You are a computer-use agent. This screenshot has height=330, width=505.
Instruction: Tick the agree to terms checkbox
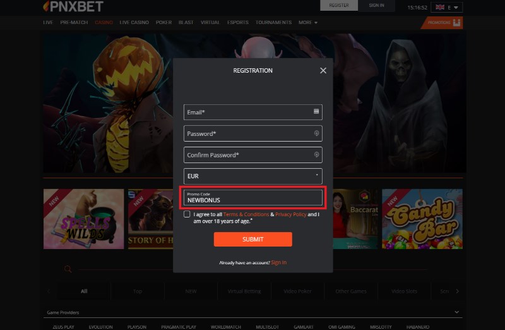[x=187, y=214]
